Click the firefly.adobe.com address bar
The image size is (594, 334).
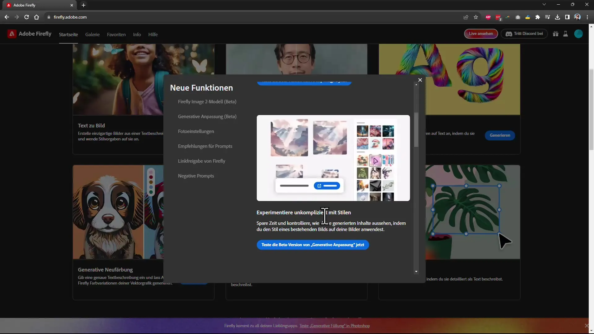[247, 17]
